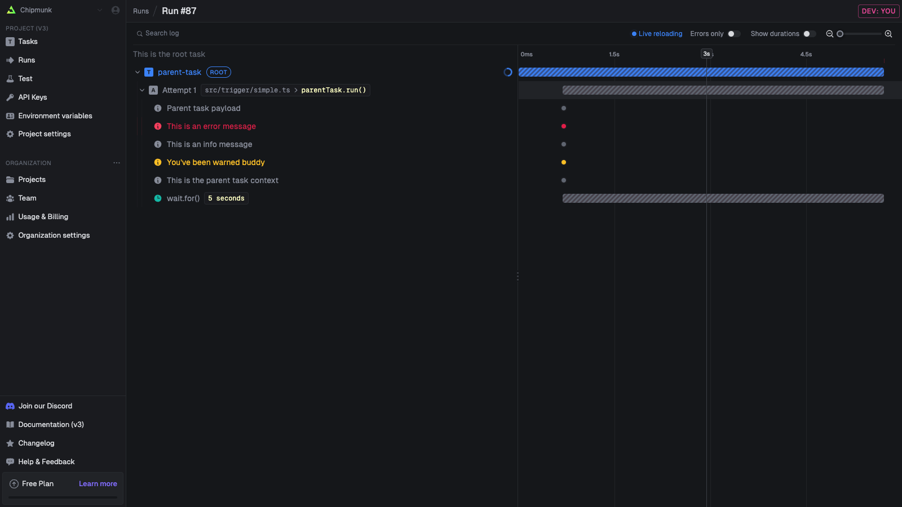Click the info icon beside Parent task payload
Image resolution: width=902 pixels, height=507 pixels.
(158, 108)
